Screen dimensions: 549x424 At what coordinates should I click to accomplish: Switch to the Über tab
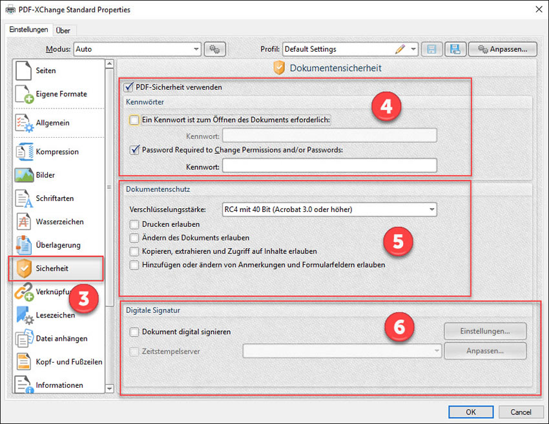coord(63,30)
